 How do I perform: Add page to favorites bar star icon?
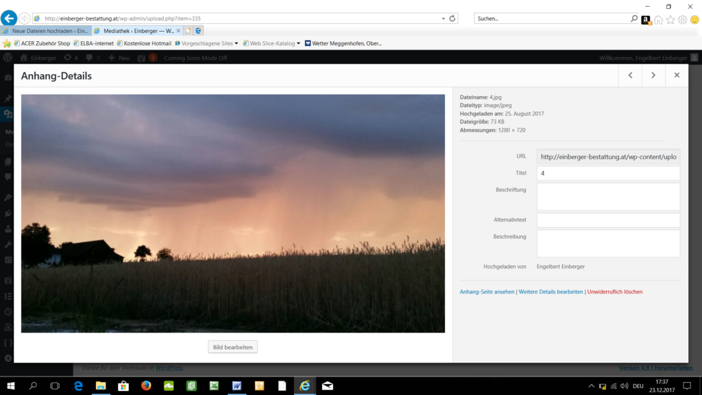[x=7, y=43]
